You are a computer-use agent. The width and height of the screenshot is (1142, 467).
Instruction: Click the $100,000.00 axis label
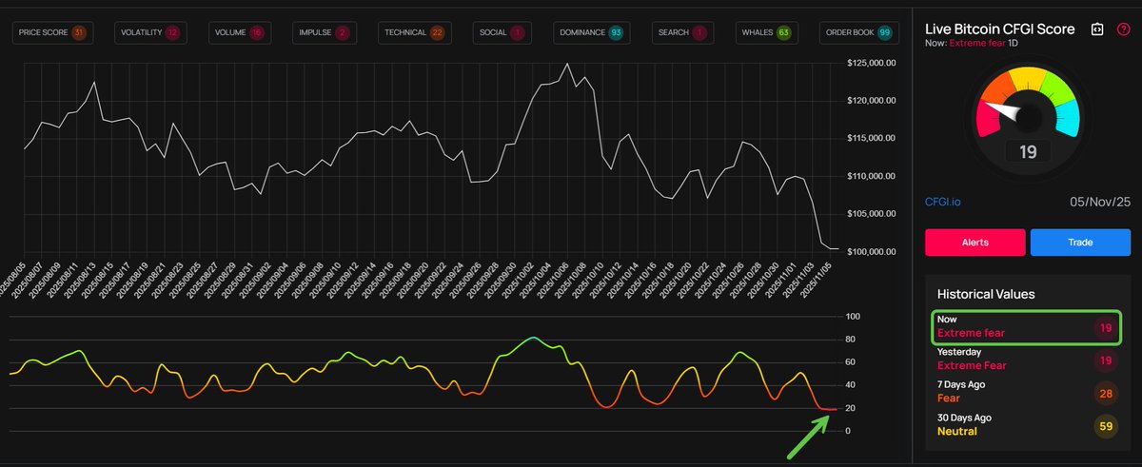tap(873, 251)
